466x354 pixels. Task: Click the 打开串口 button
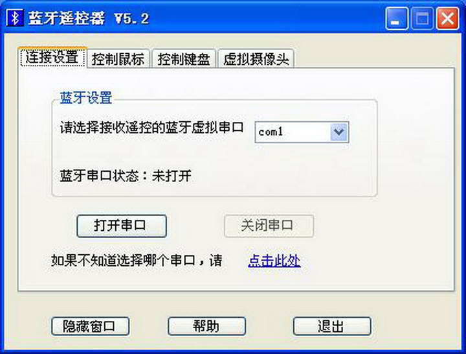point(122,226)
